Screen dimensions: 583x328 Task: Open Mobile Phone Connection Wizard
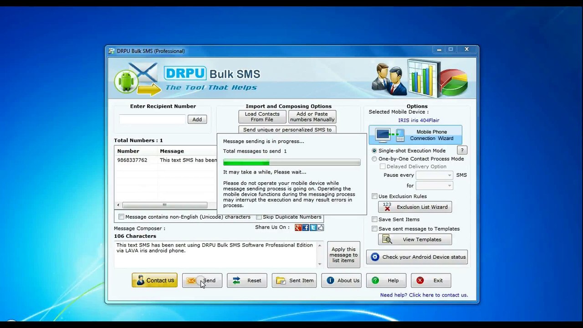(415, 135)
